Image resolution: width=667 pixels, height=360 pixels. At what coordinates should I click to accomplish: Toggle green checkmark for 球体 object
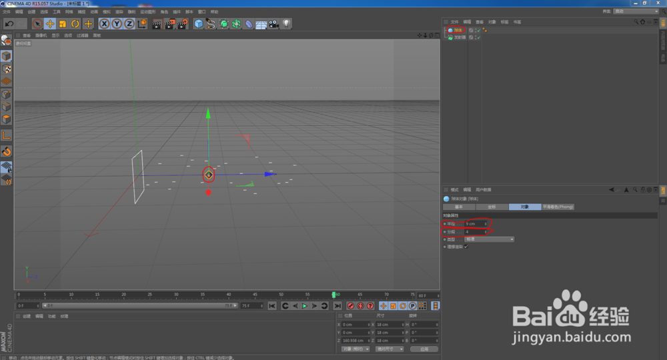click(x=478, y=31)
